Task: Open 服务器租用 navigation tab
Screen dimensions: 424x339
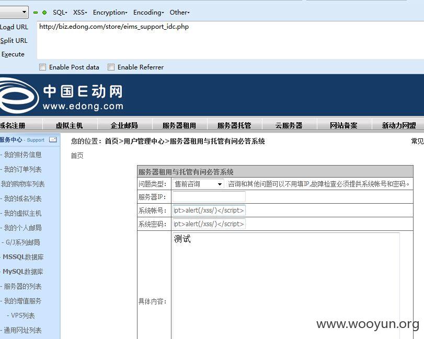Action: (179, 125)
